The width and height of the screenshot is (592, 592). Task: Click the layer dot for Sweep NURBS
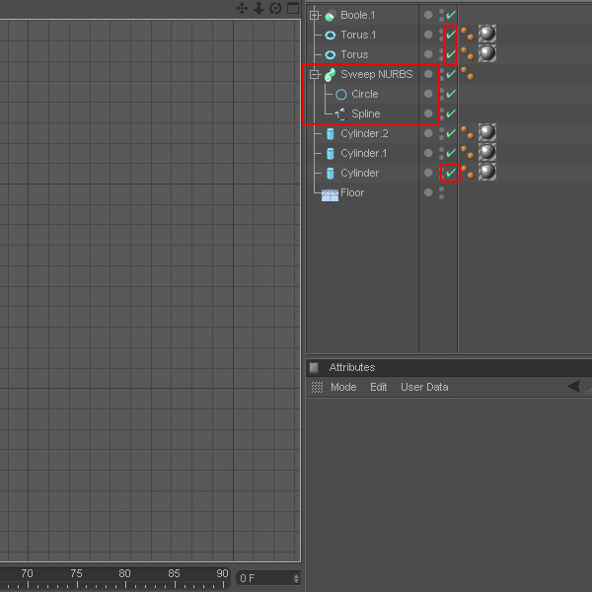coord(428,74)
